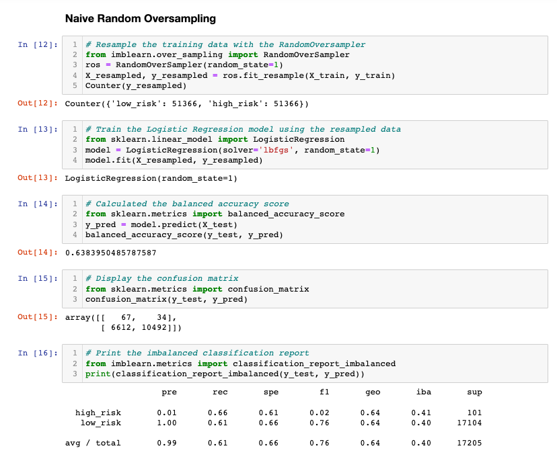Select high_risk iba value 0.41
The image size is (557, 473).
[x=421, y=413]
